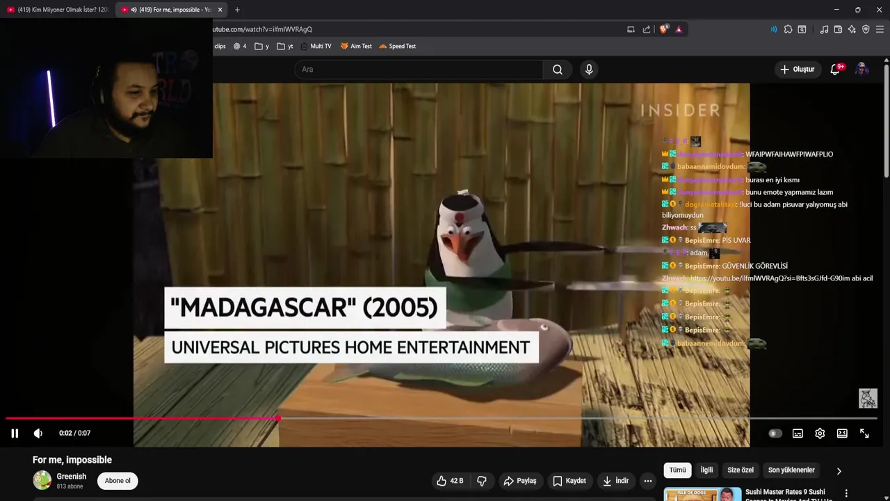Viewport: 890px width, 501px height.
Task: Click the 'Paylaş' share button
Action: click(x=520, y=481)
